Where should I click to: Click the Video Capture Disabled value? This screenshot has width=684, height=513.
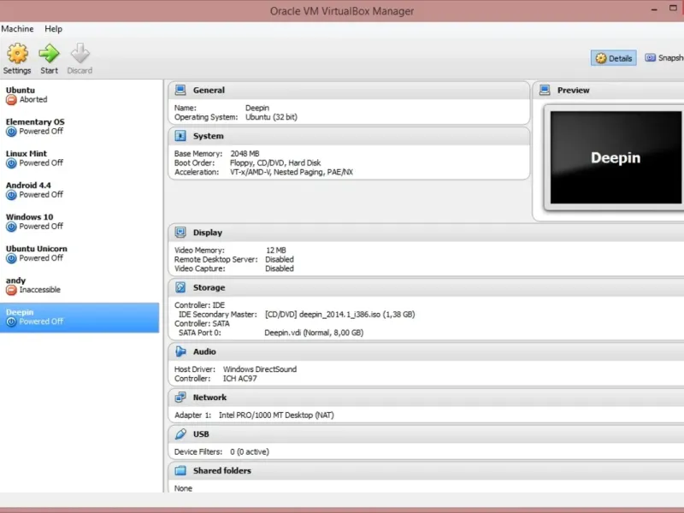click(280, 268)
